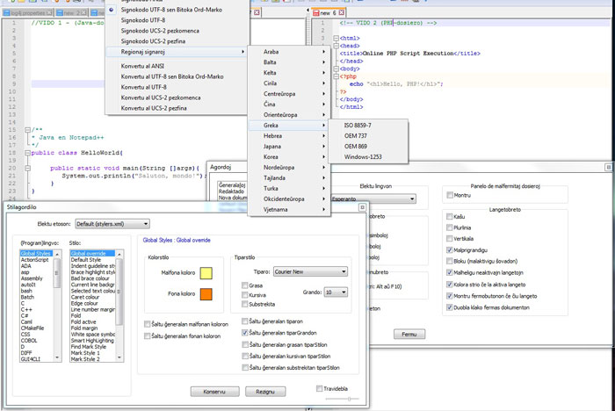Check Montru under Panelo de malfermitaj dosieroj
This screenshot has height=411, width=615.
pos(450,195)
